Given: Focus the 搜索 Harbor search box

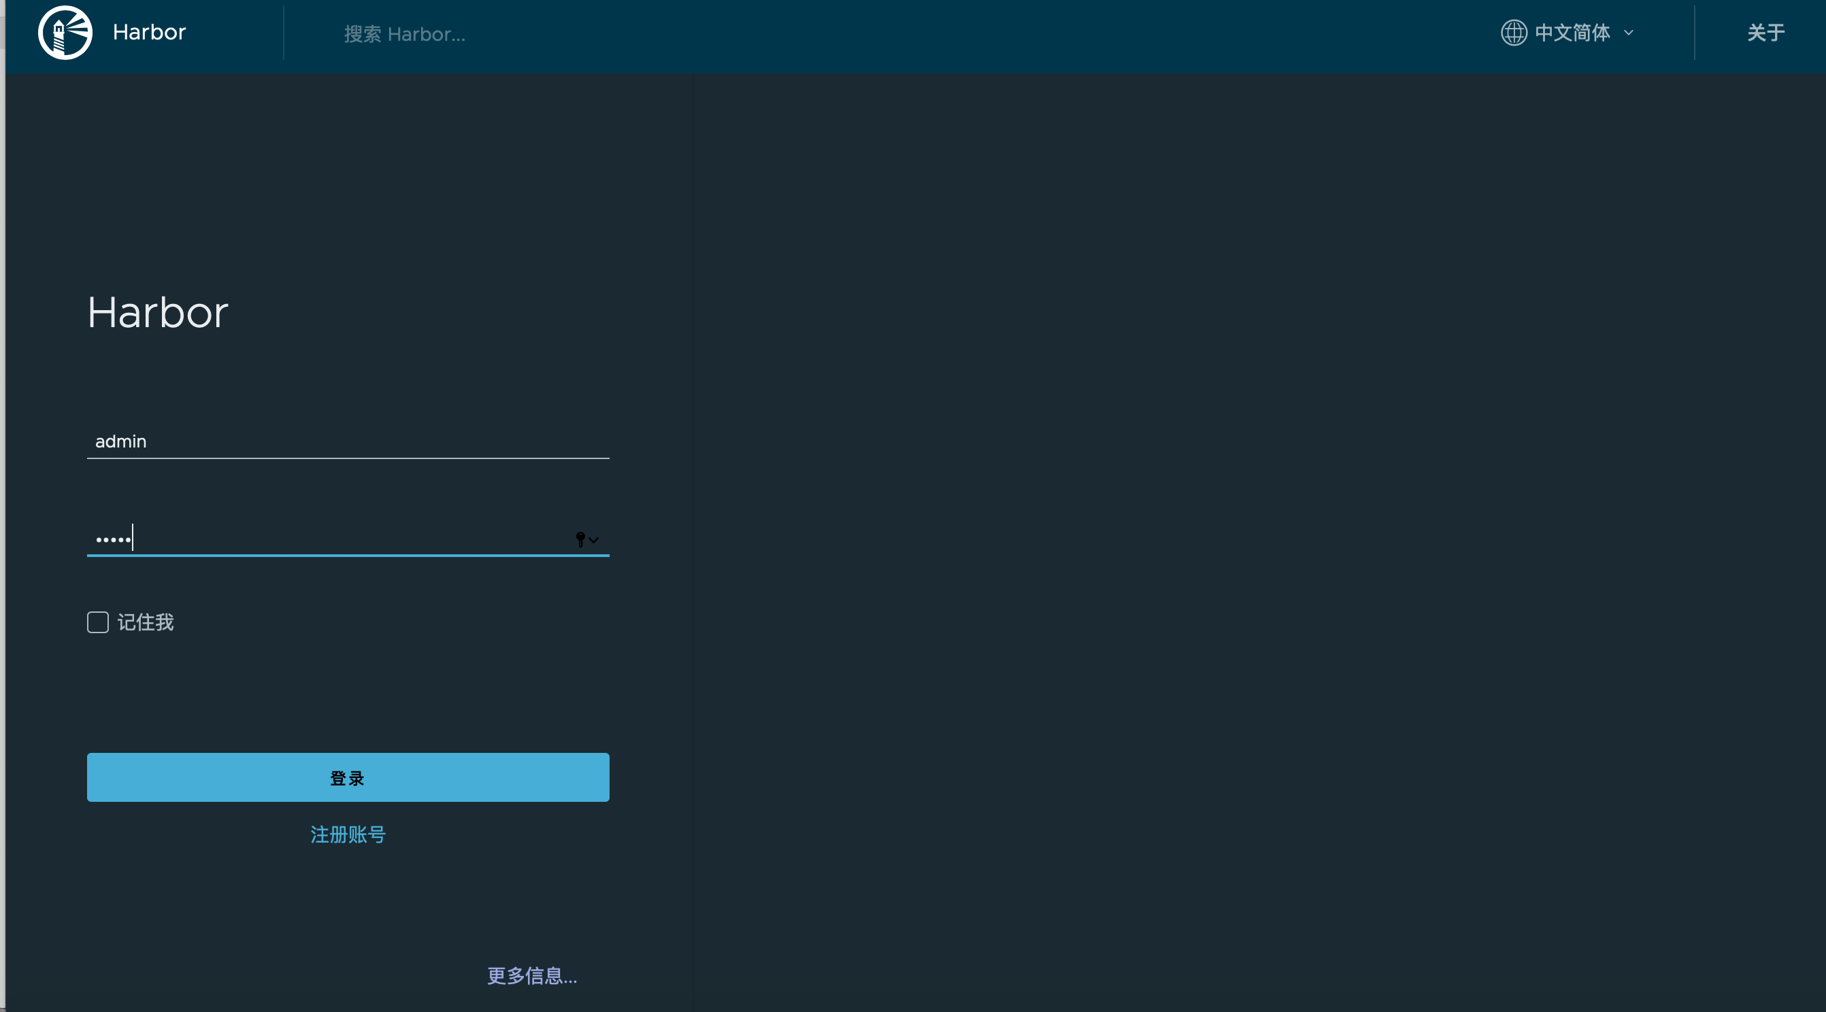Looking at the screenshot, I should coord(404,34).
